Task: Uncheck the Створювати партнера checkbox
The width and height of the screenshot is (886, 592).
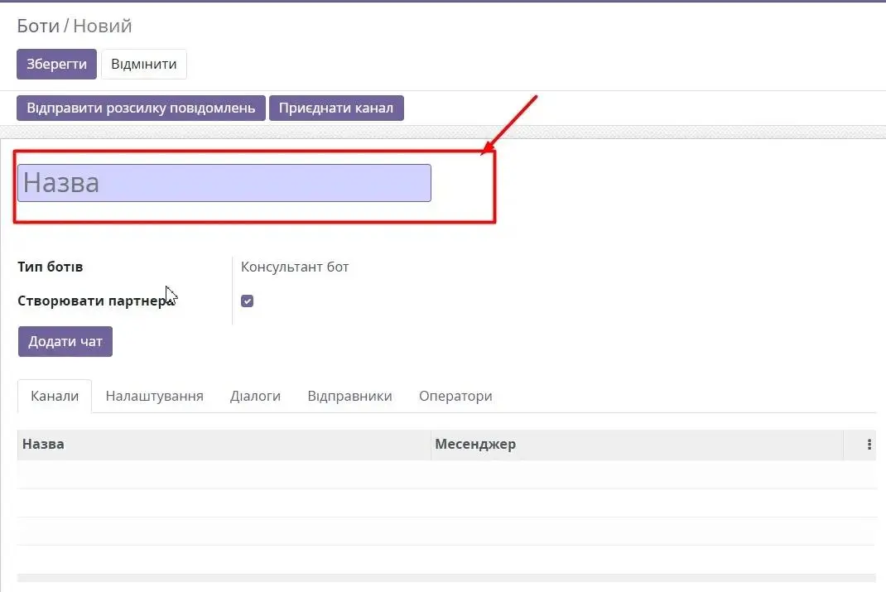Action: (247, 301)
